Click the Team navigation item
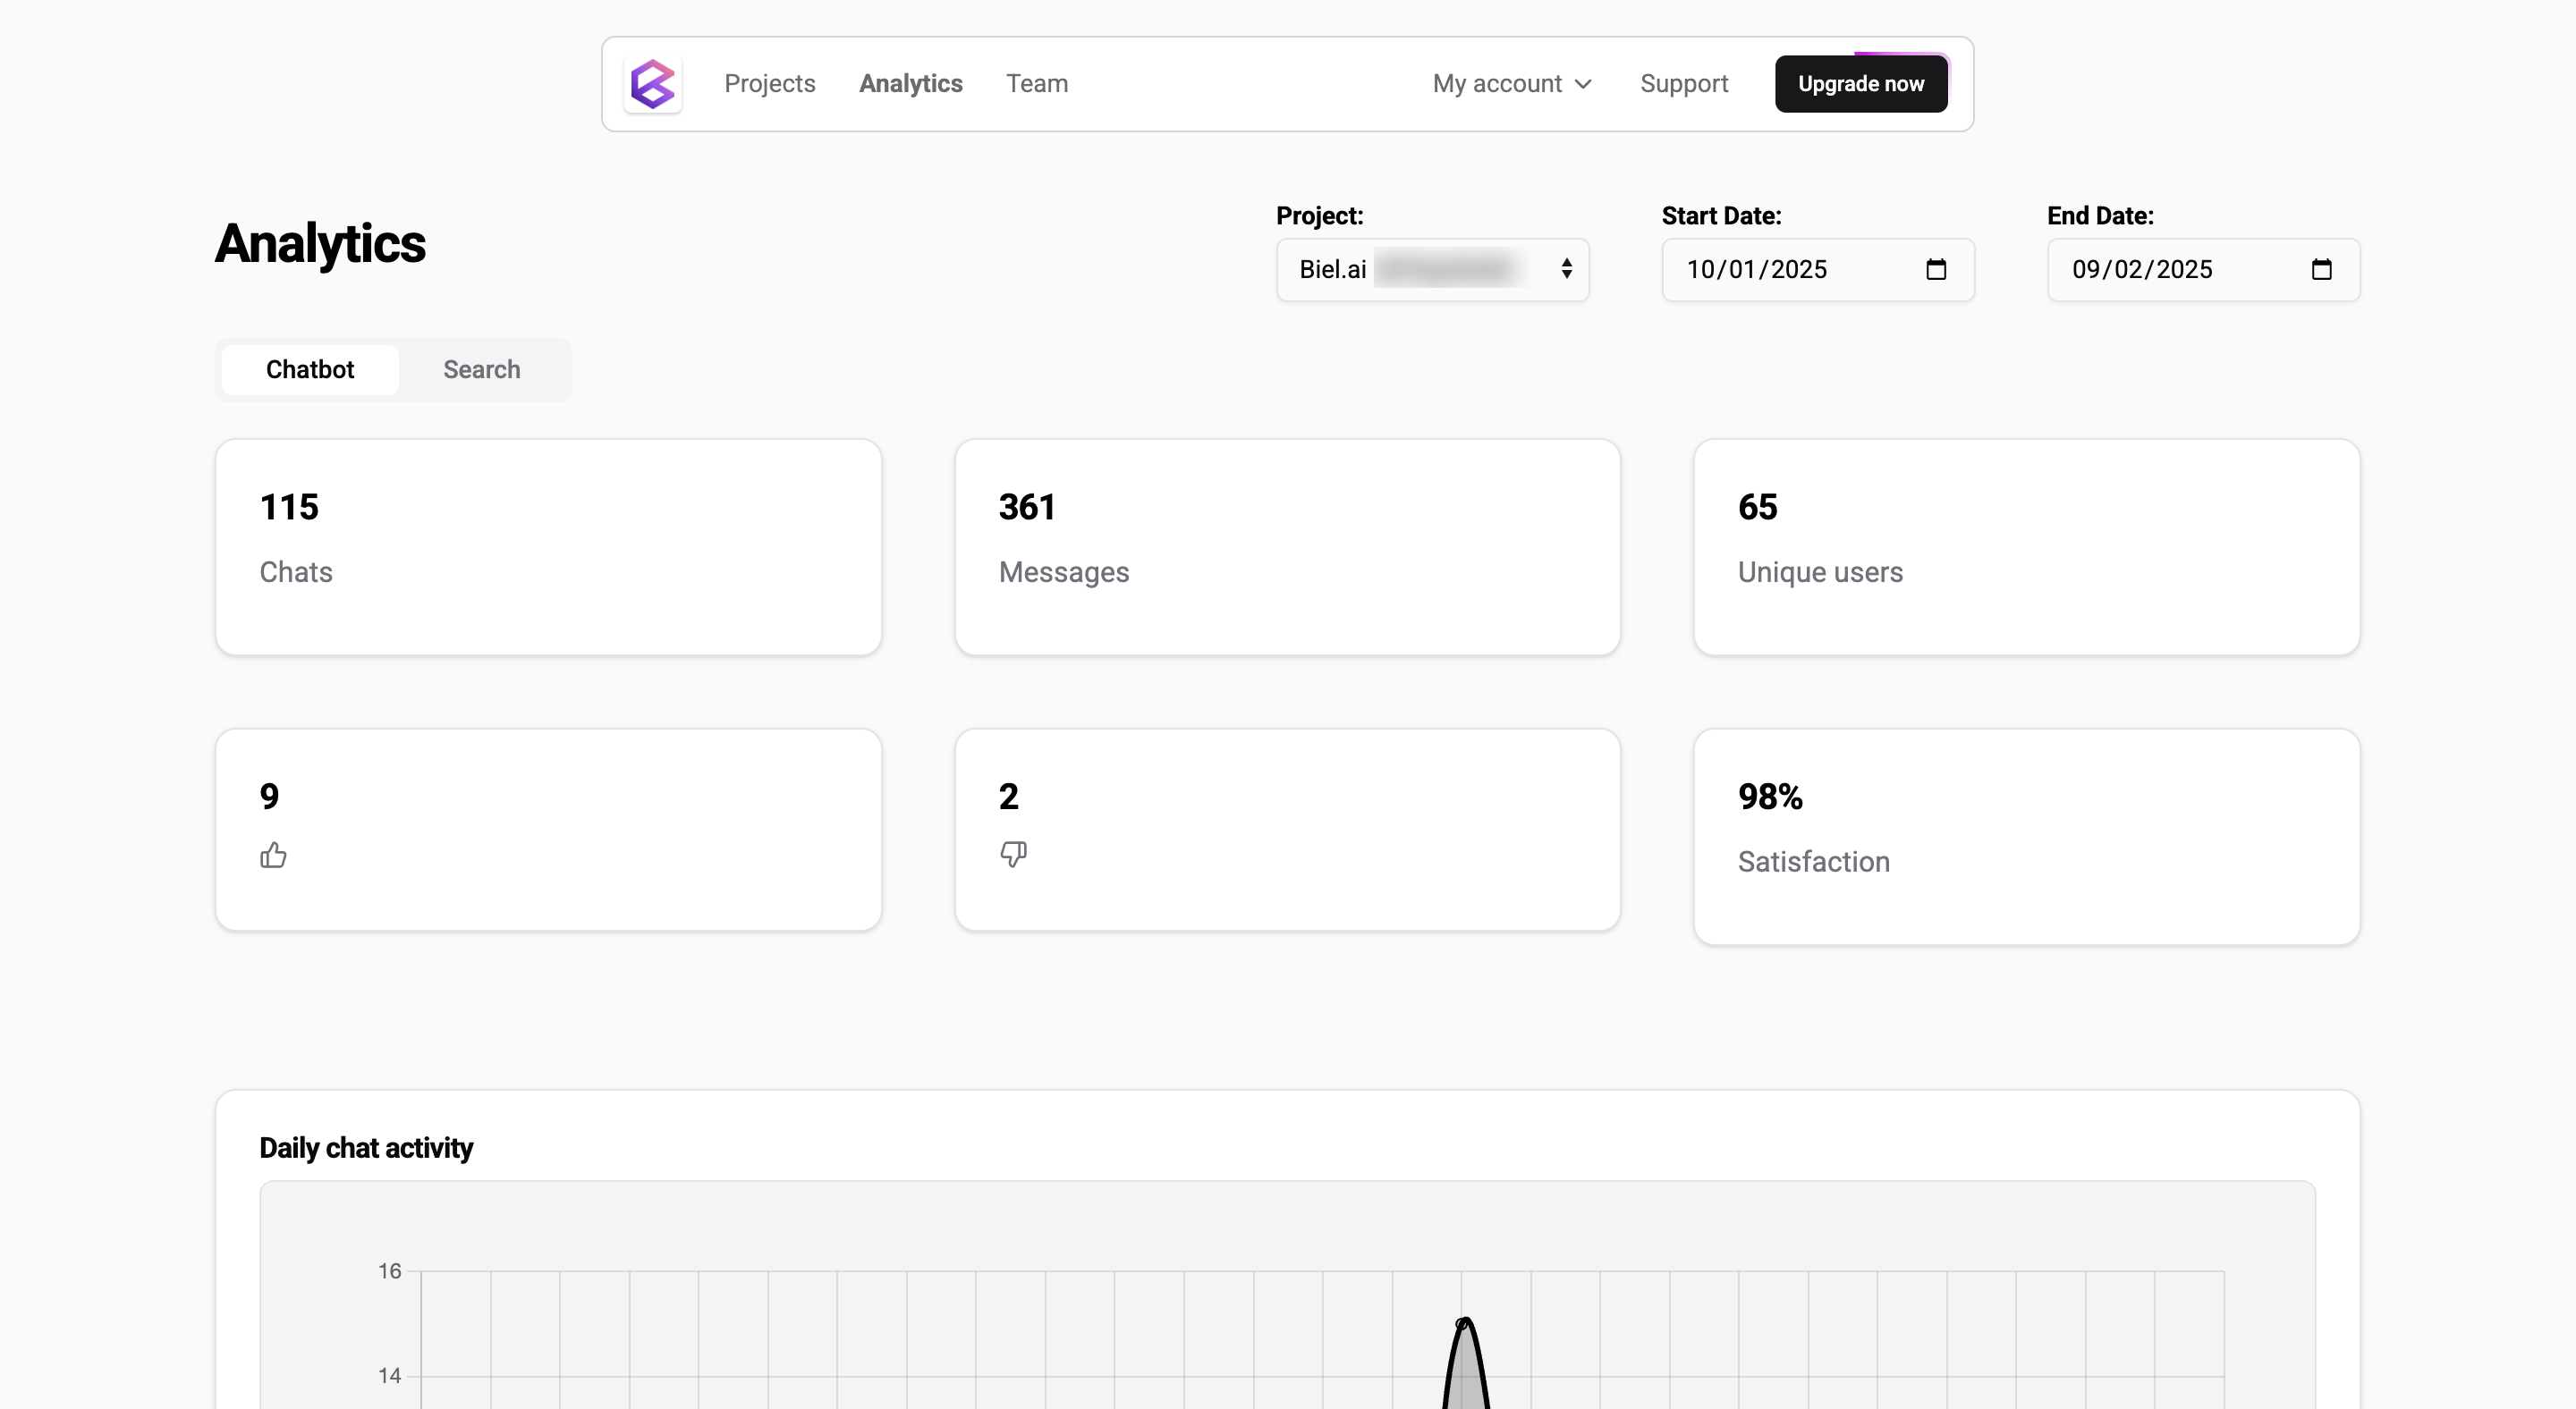Screen dimensions: 2576x1409 tap(1037, 83)
